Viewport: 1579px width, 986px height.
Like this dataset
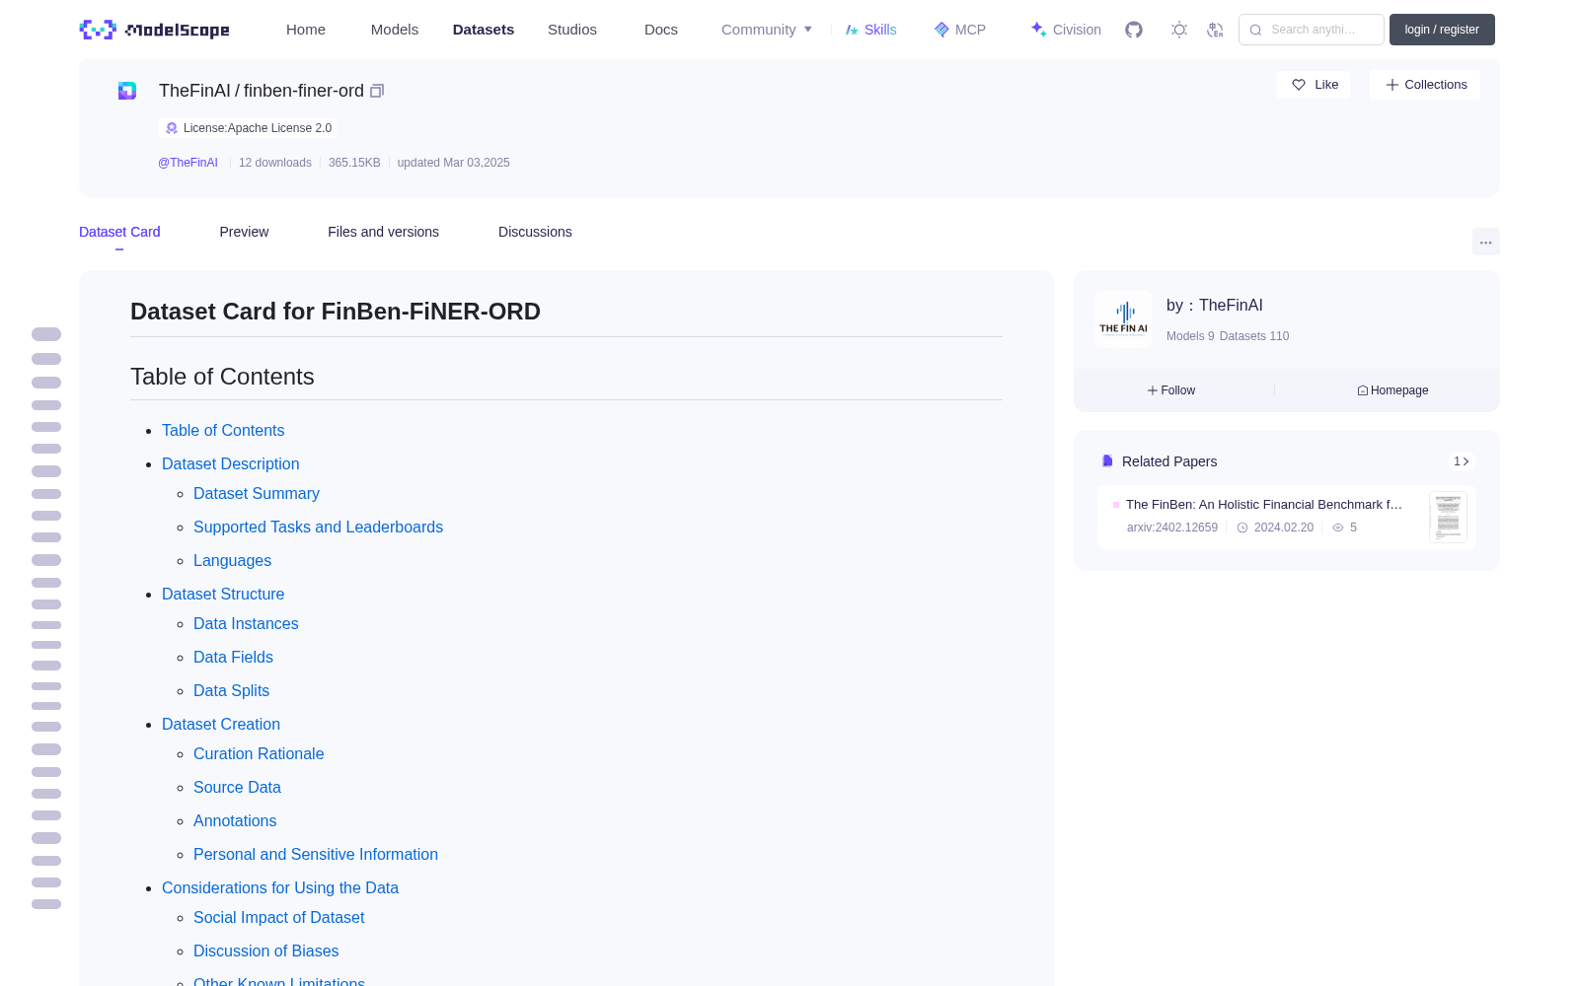click(1314, 85)
